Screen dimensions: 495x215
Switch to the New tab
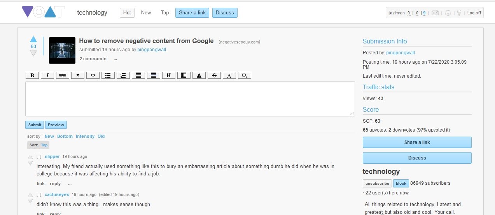[x=146, y=13]
